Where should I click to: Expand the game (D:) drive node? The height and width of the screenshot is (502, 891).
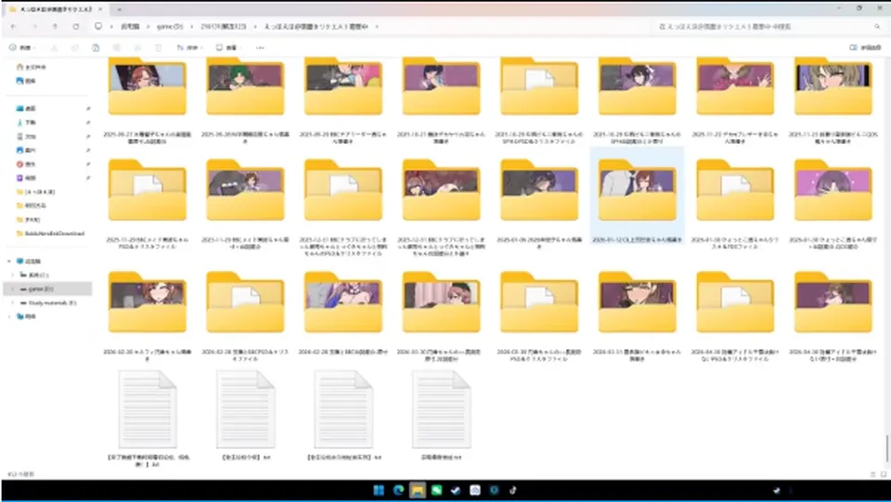tap(13, 290)
